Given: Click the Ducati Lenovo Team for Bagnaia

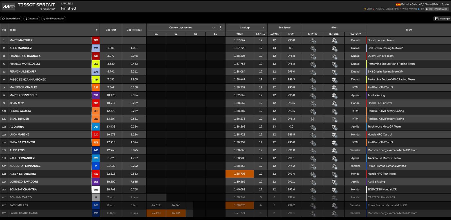Looking at the screenshot, I should [x=381, y=56].
